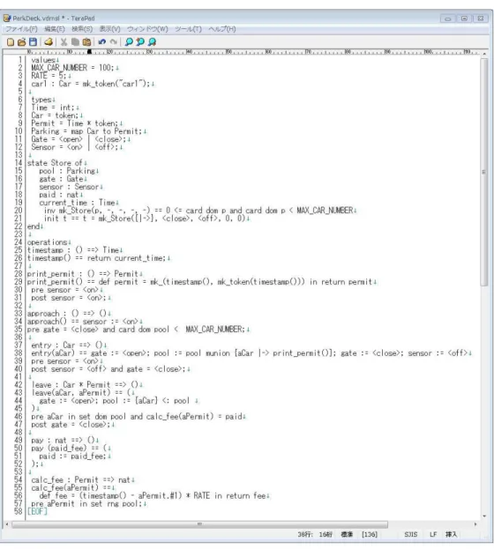Open the 編集(E) menu
494x549 pixels.
click(55, 29)
